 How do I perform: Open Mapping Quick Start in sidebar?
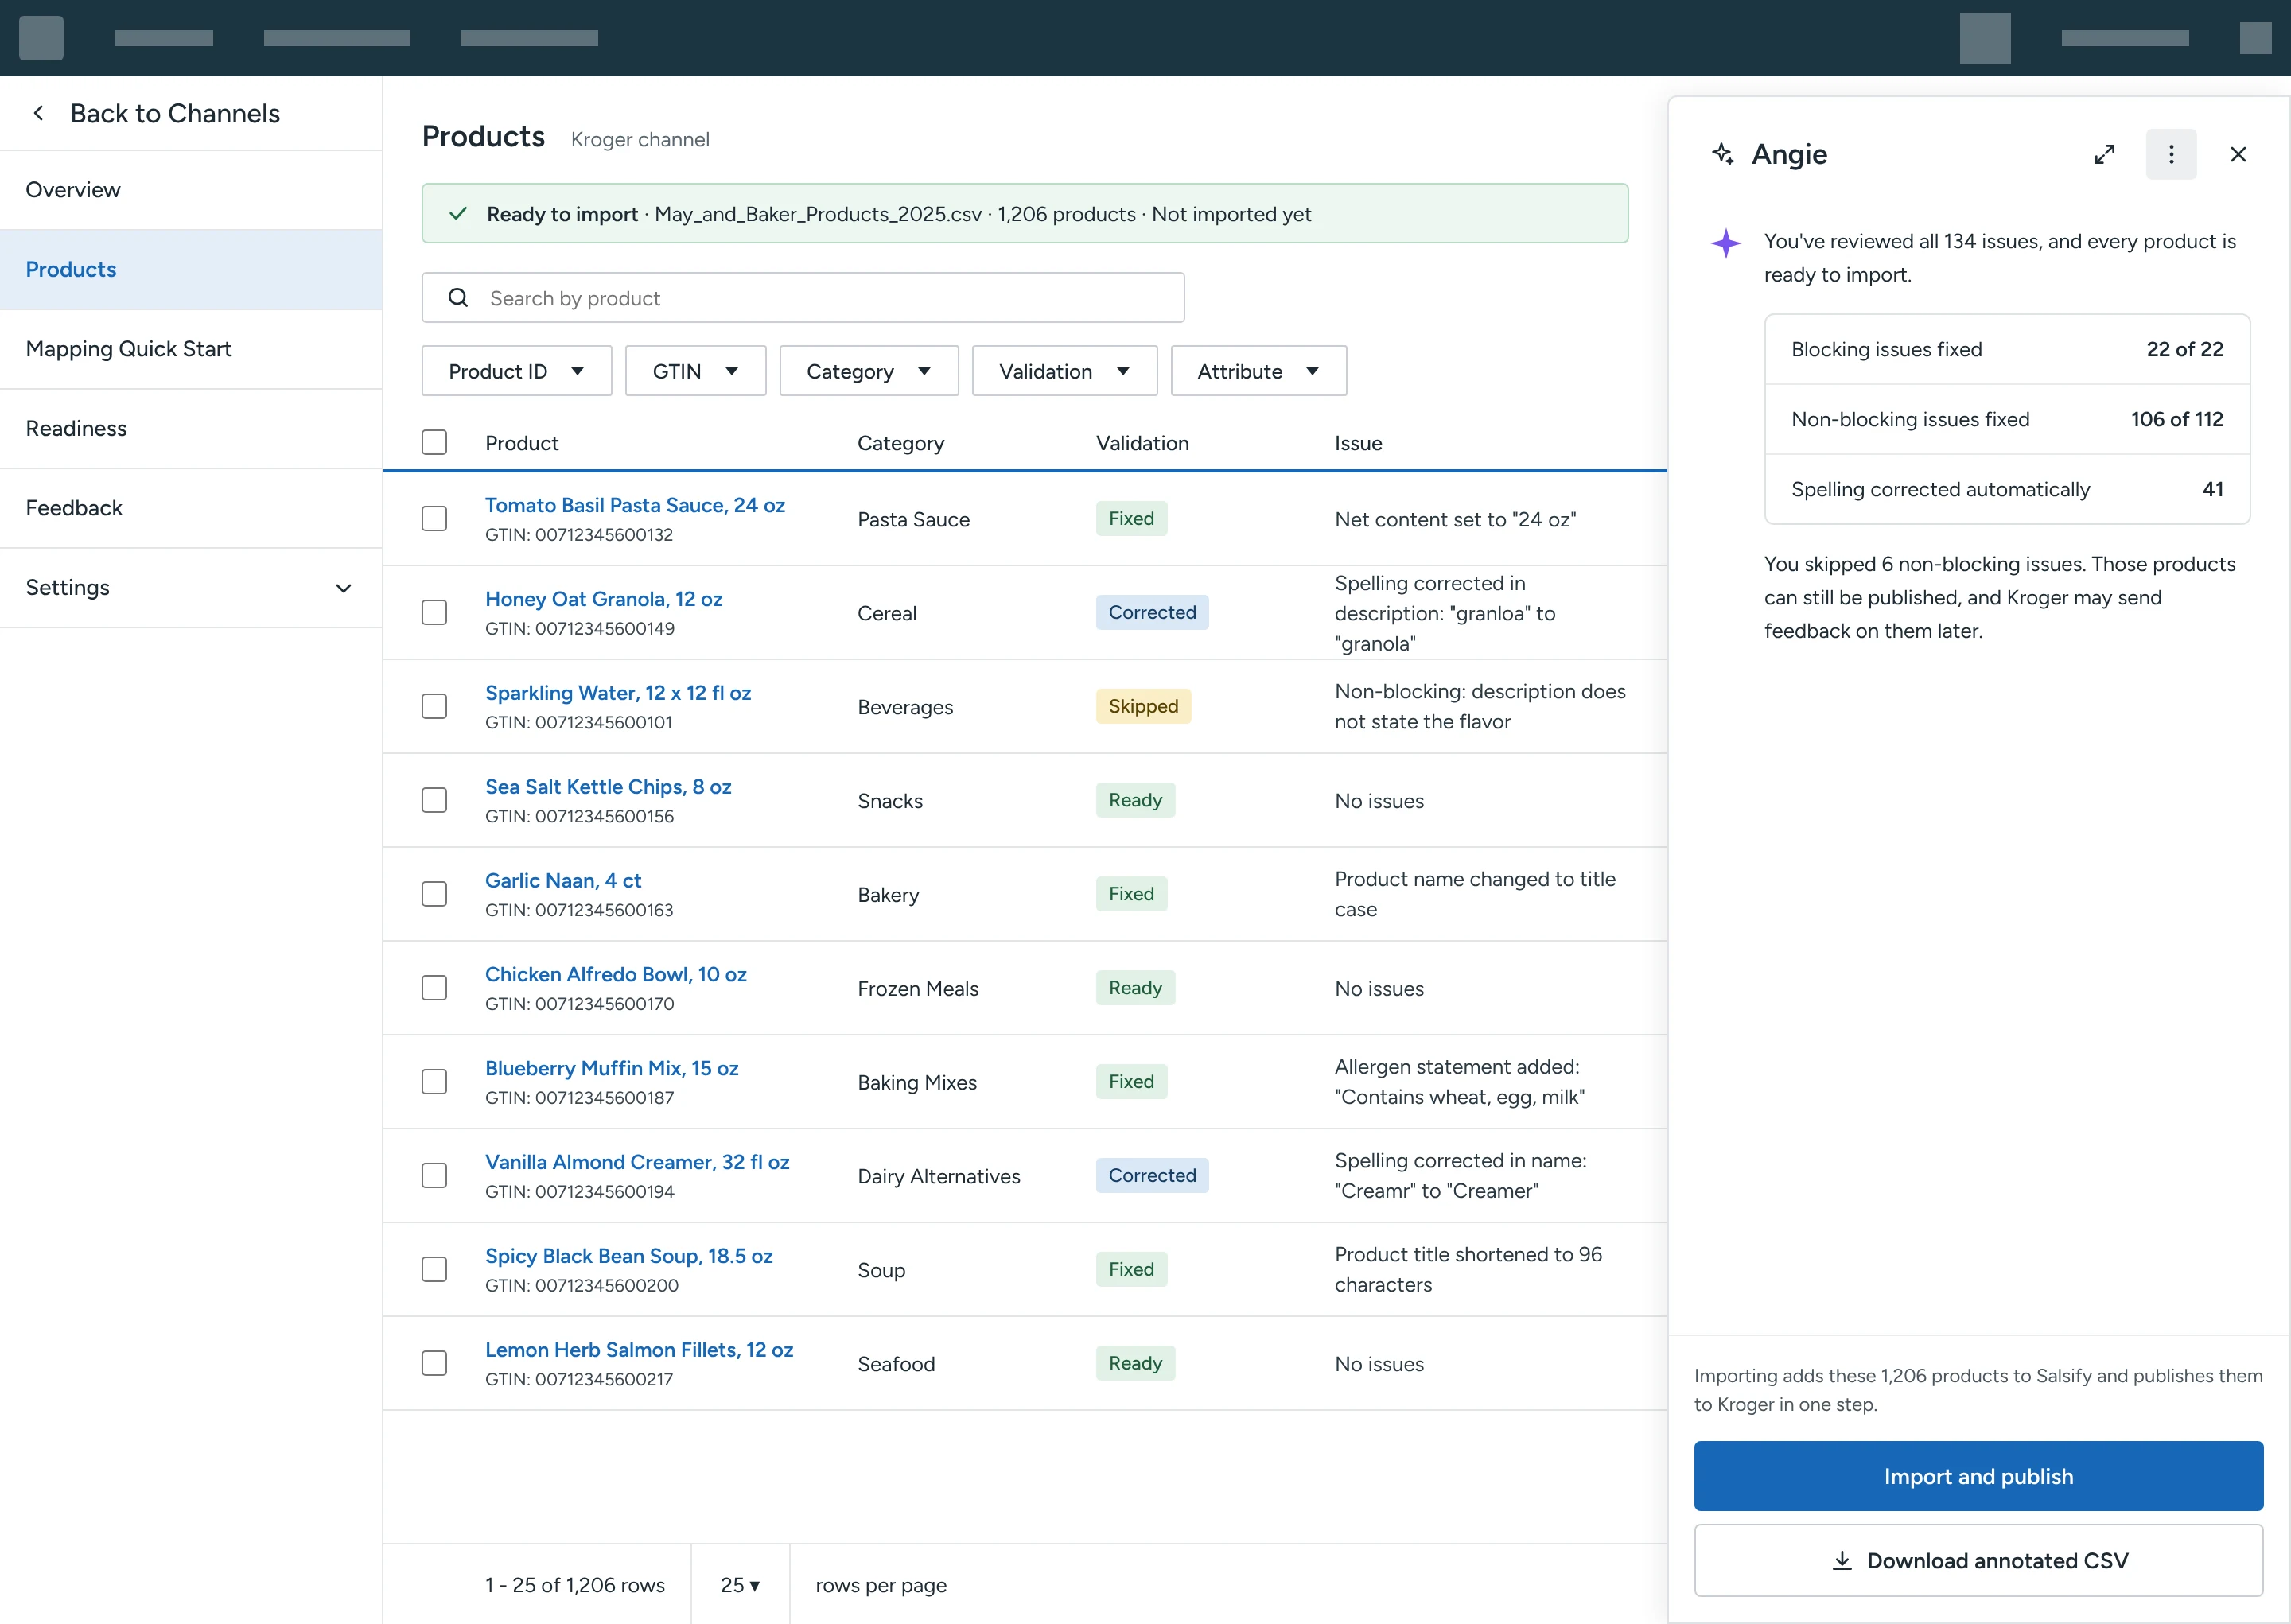coord(190,349)
